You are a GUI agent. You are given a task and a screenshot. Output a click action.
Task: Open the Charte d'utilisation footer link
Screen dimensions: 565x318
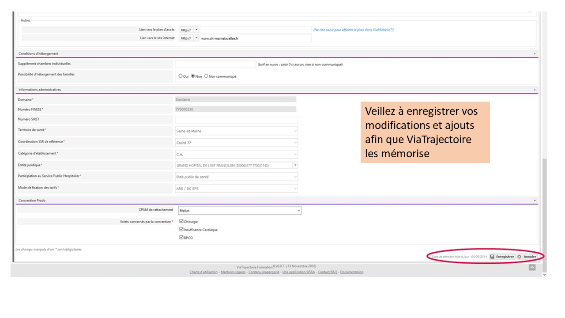(x=203, y=272)
